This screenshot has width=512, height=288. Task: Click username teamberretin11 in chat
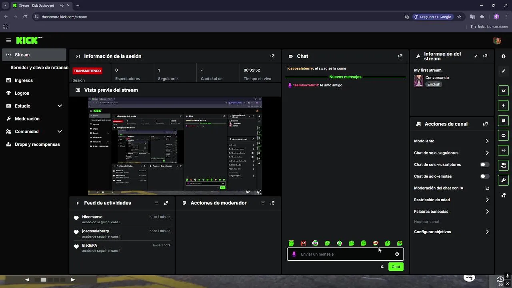(306, 85)
